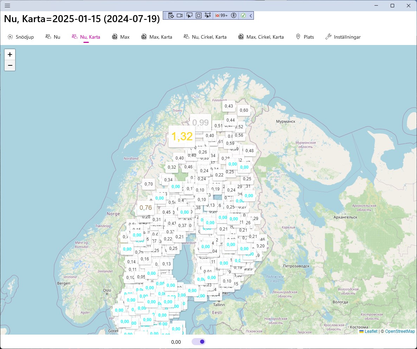Switch to the Snödjup tab
The height and width of the screenshot is (349, 417).
point(21,37)
